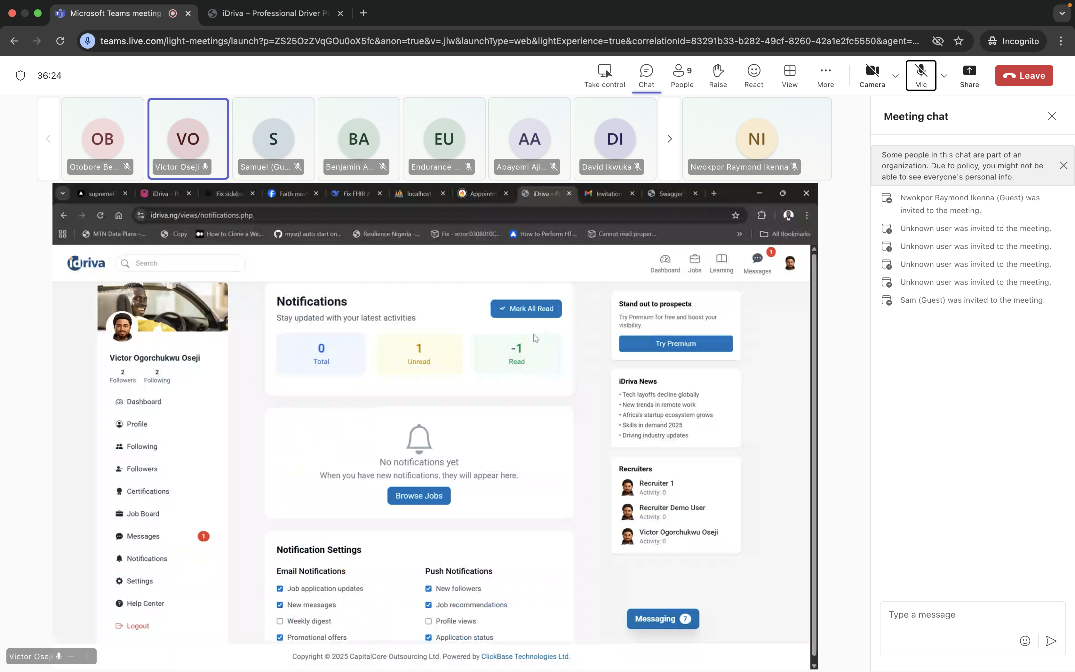Click the Browse Jobs button
Viewport: 1075px width, 672px height.
coord(419,496)
